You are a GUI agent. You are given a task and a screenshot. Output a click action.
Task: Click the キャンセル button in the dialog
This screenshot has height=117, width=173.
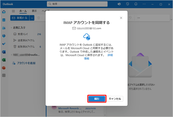(x=115, y=99)
